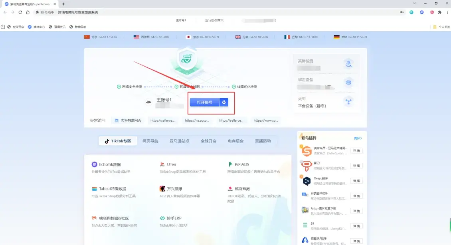The height and width of the screenshot is (245, 451).
Task: Click the red hexagon extension icon
Action: click(x=432, y=12)
